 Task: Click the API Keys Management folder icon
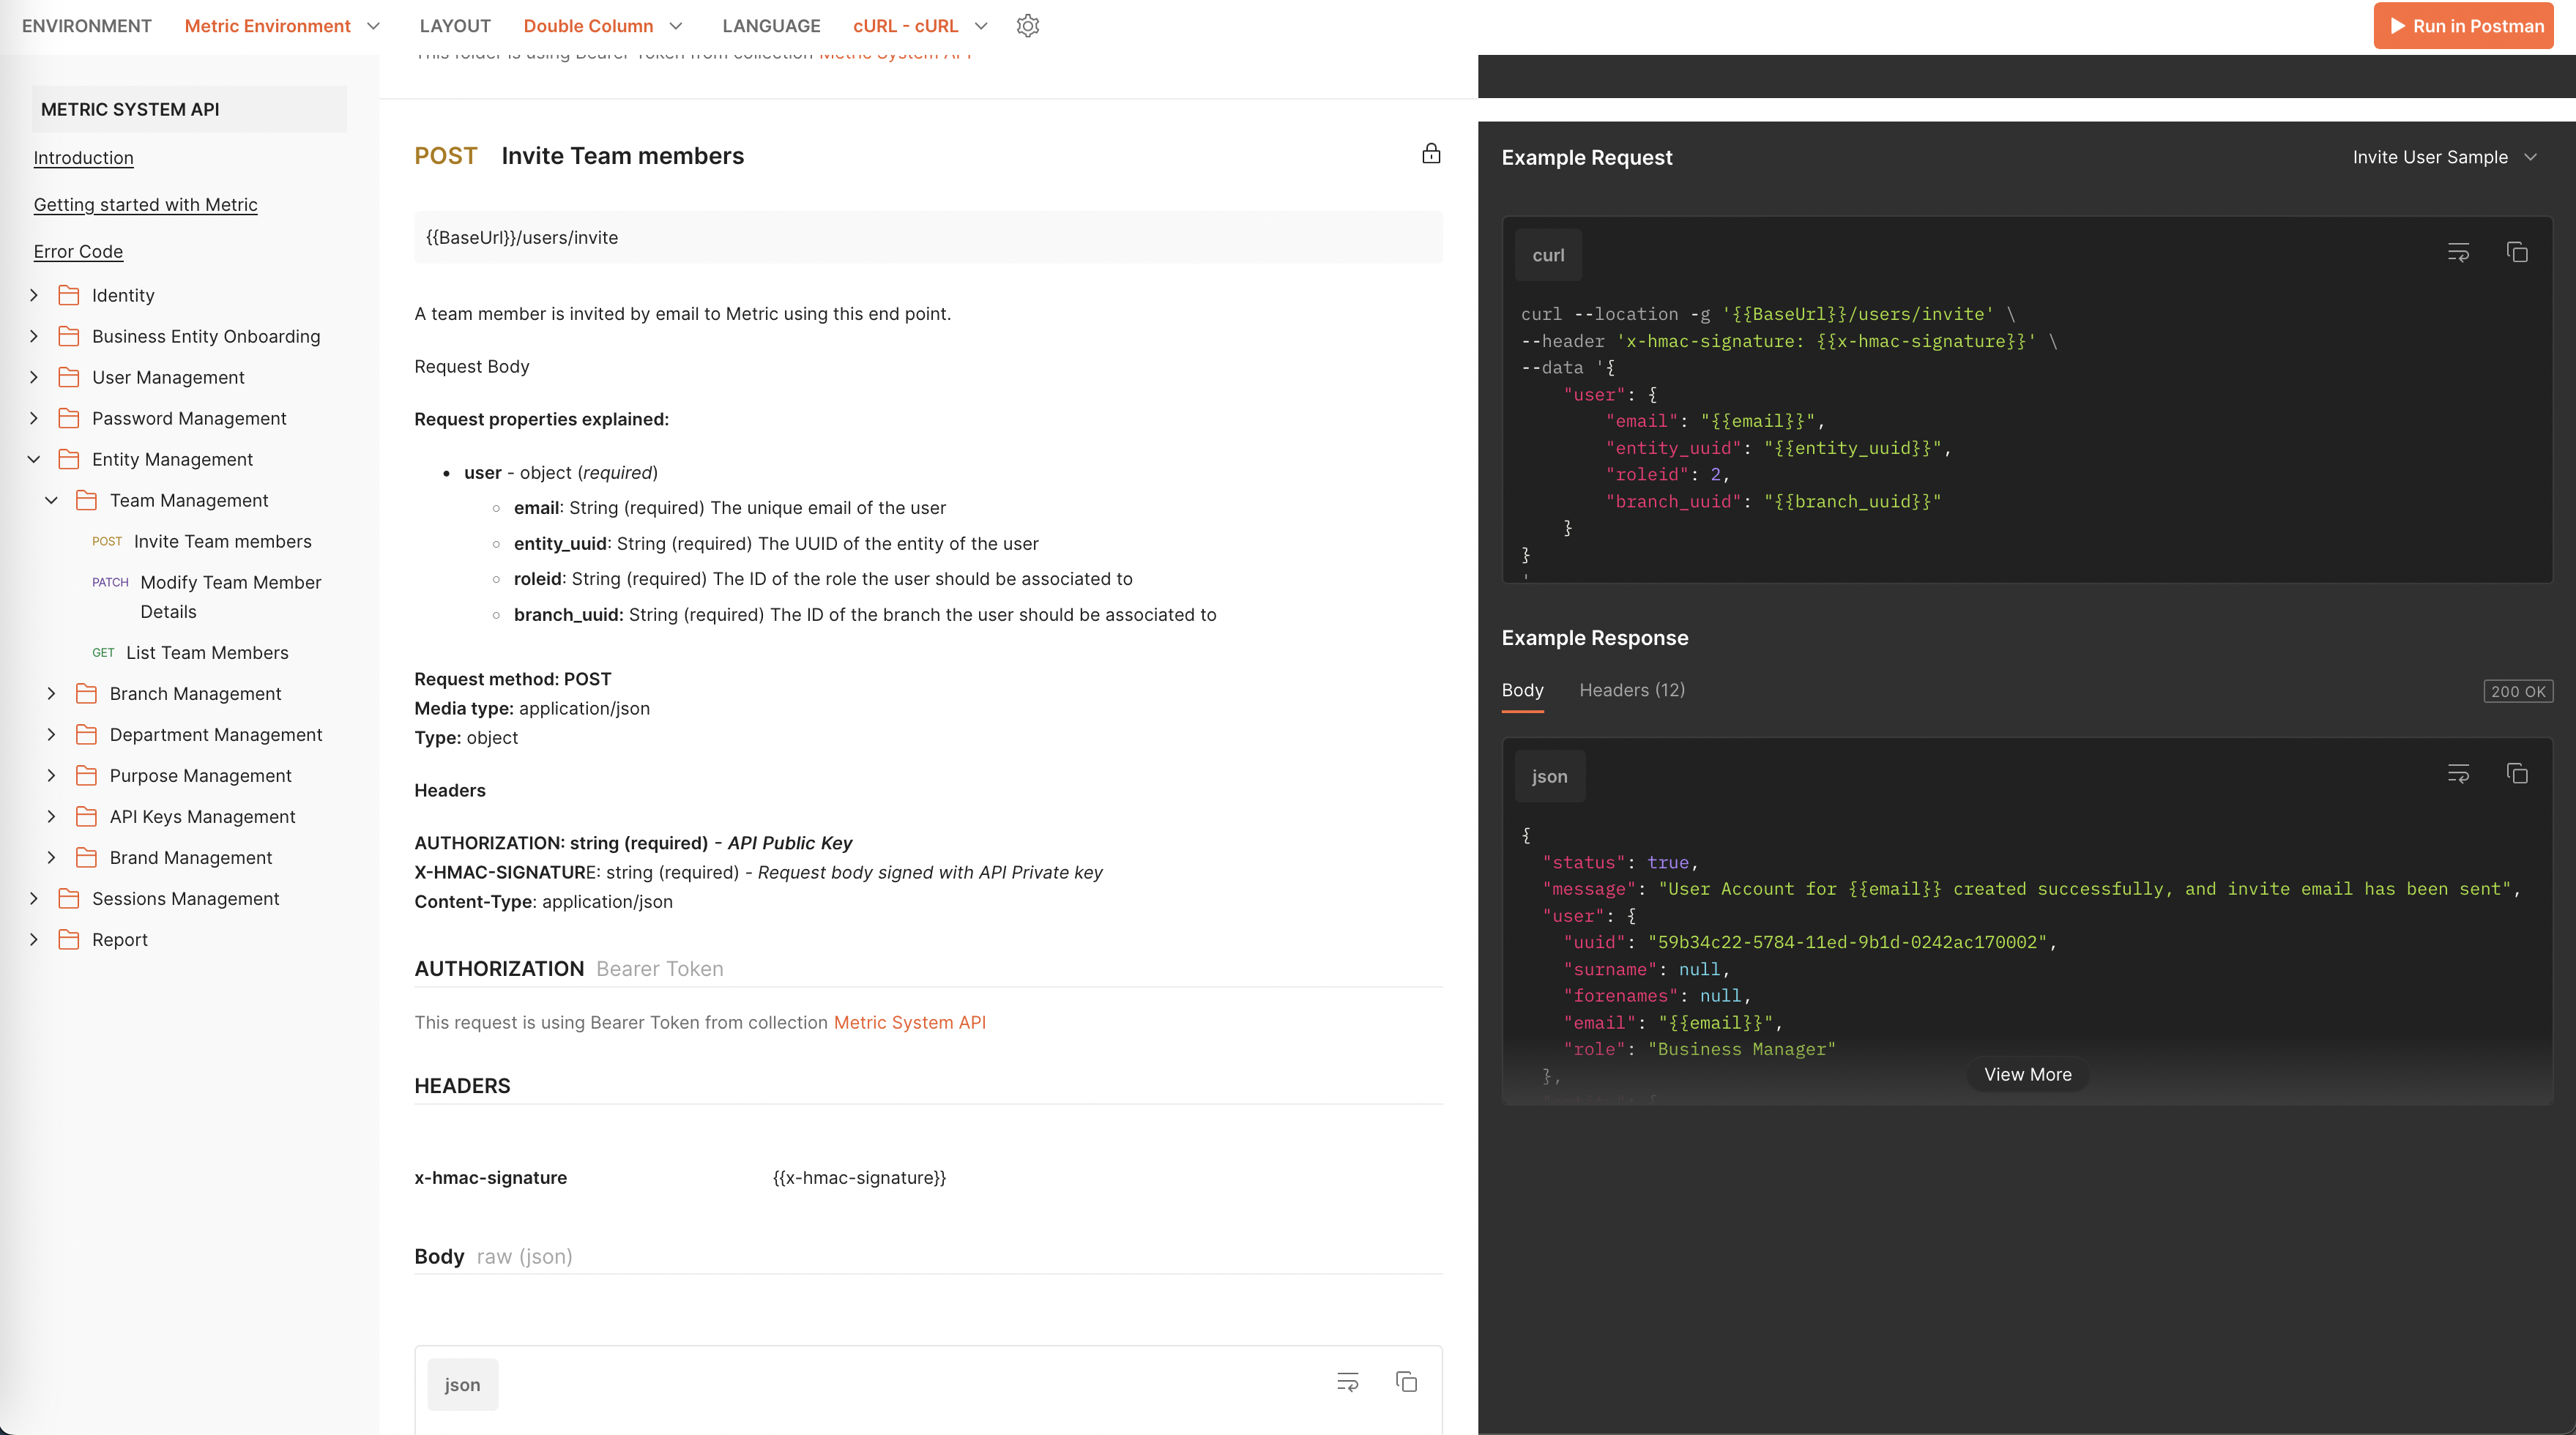click(x=87, y=816)
